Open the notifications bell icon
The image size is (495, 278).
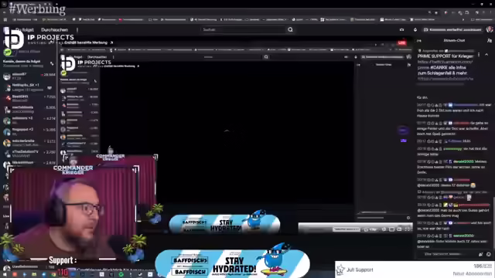pyautogui.click(x=415, y=29)
